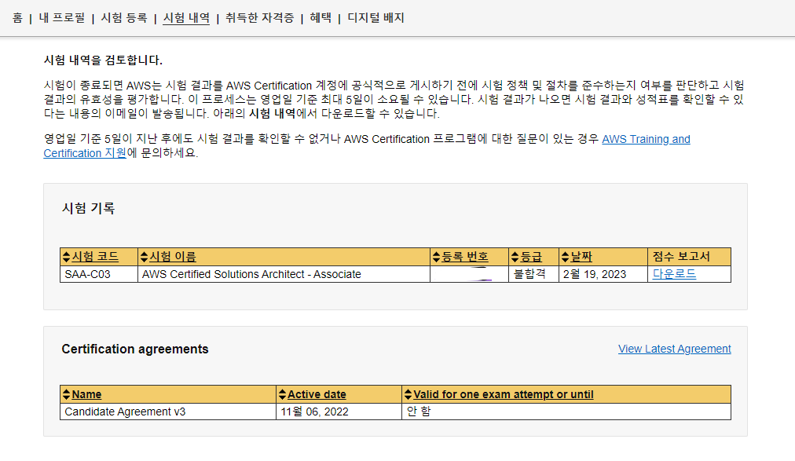Download the SAA-C03 score report via 다운로드
The width and height of the screenshot is (795, 461).
point(674,274)
